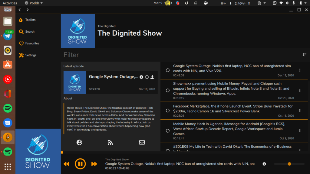Click the Filter episodes input field

click(181, 55)
